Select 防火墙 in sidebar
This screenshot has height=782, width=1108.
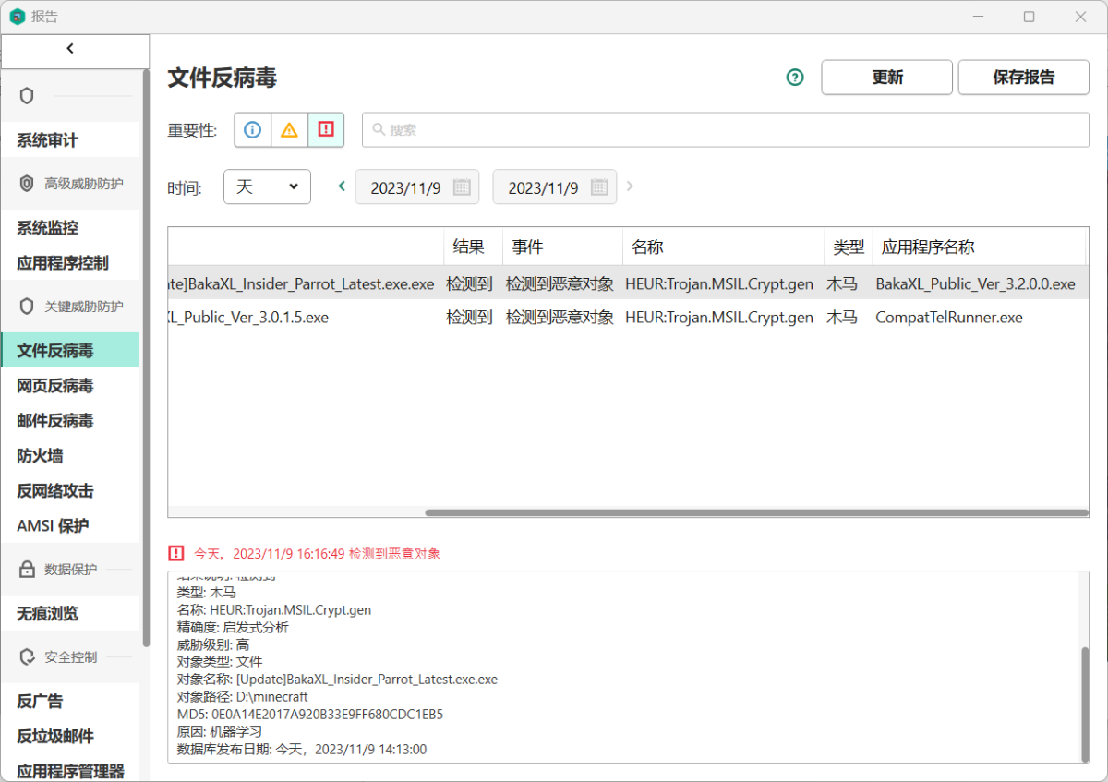click(40, 456)
